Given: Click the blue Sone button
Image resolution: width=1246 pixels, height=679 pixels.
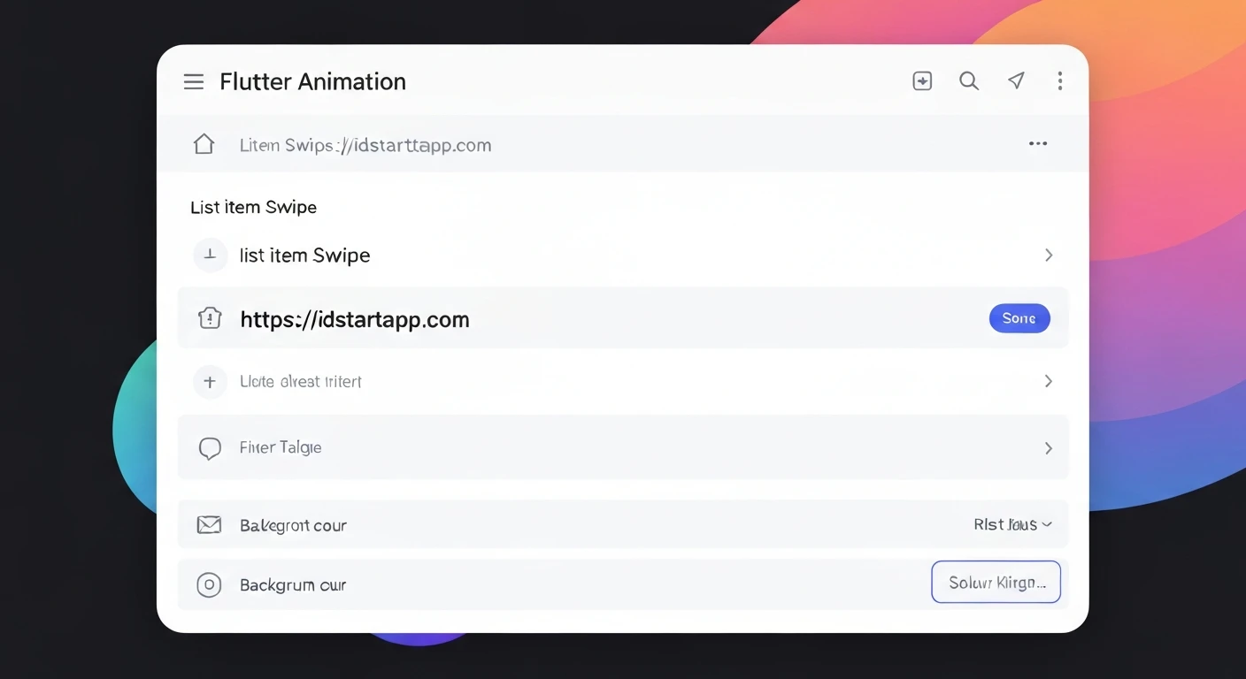Looking at the screenshot, I should (1019, 318).
